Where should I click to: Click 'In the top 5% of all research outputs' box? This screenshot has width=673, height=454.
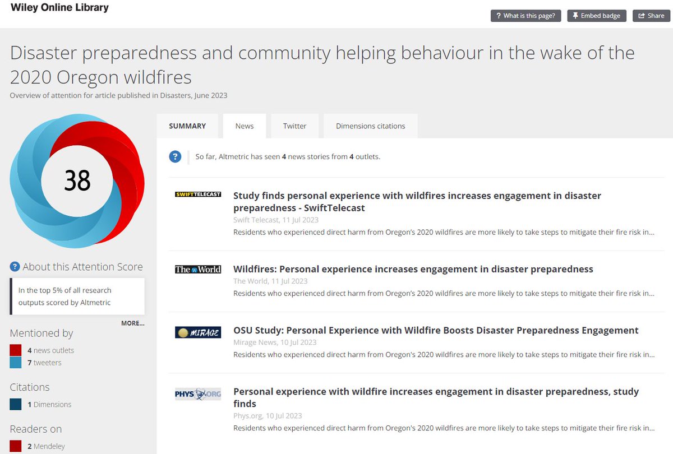(77, 297)
